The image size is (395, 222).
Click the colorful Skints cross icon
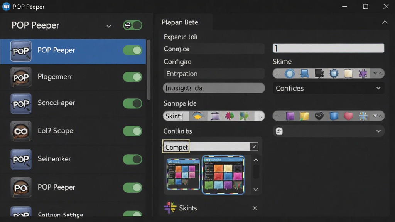coord(170,208)
